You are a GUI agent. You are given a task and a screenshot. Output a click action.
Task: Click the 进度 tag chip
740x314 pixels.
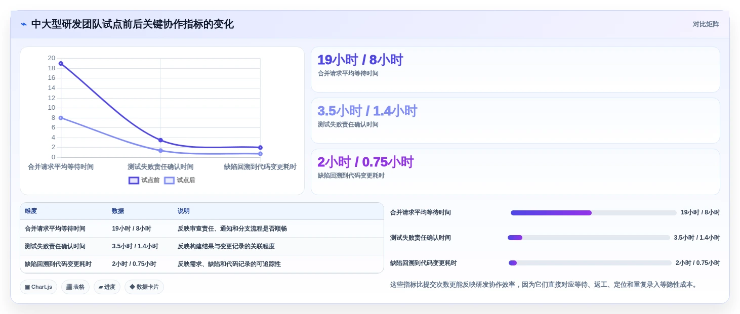tap(107, 287)
